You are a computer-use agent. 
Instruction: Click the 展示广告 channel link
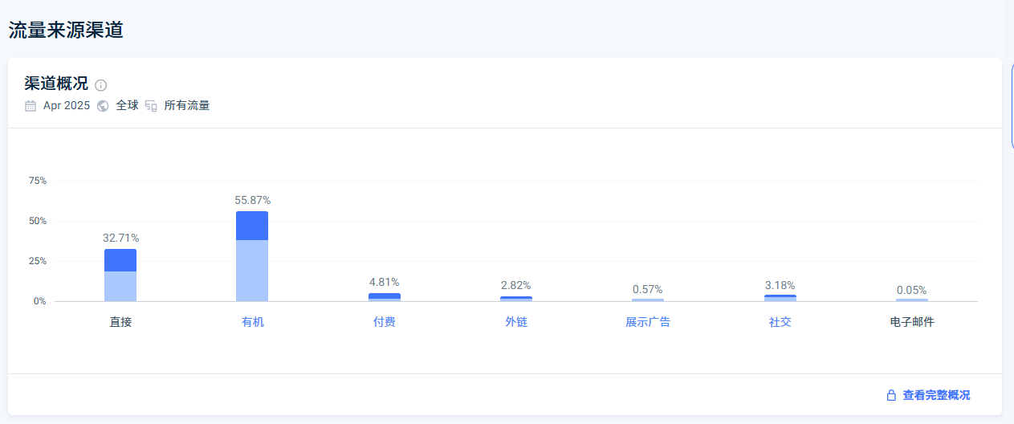(648, 322)
